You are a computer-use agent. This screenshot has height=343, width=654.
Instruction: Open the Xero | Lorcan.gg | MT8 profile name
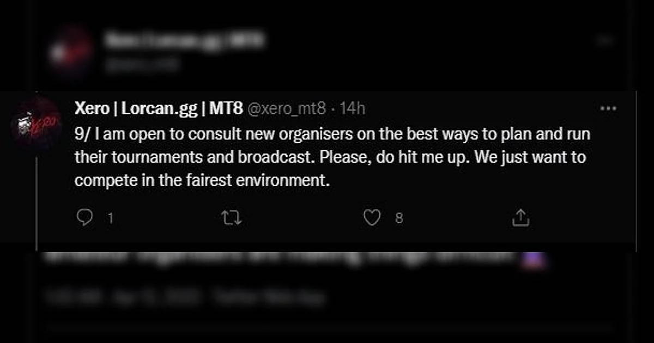pyautogui.click(x=158, y=108)
